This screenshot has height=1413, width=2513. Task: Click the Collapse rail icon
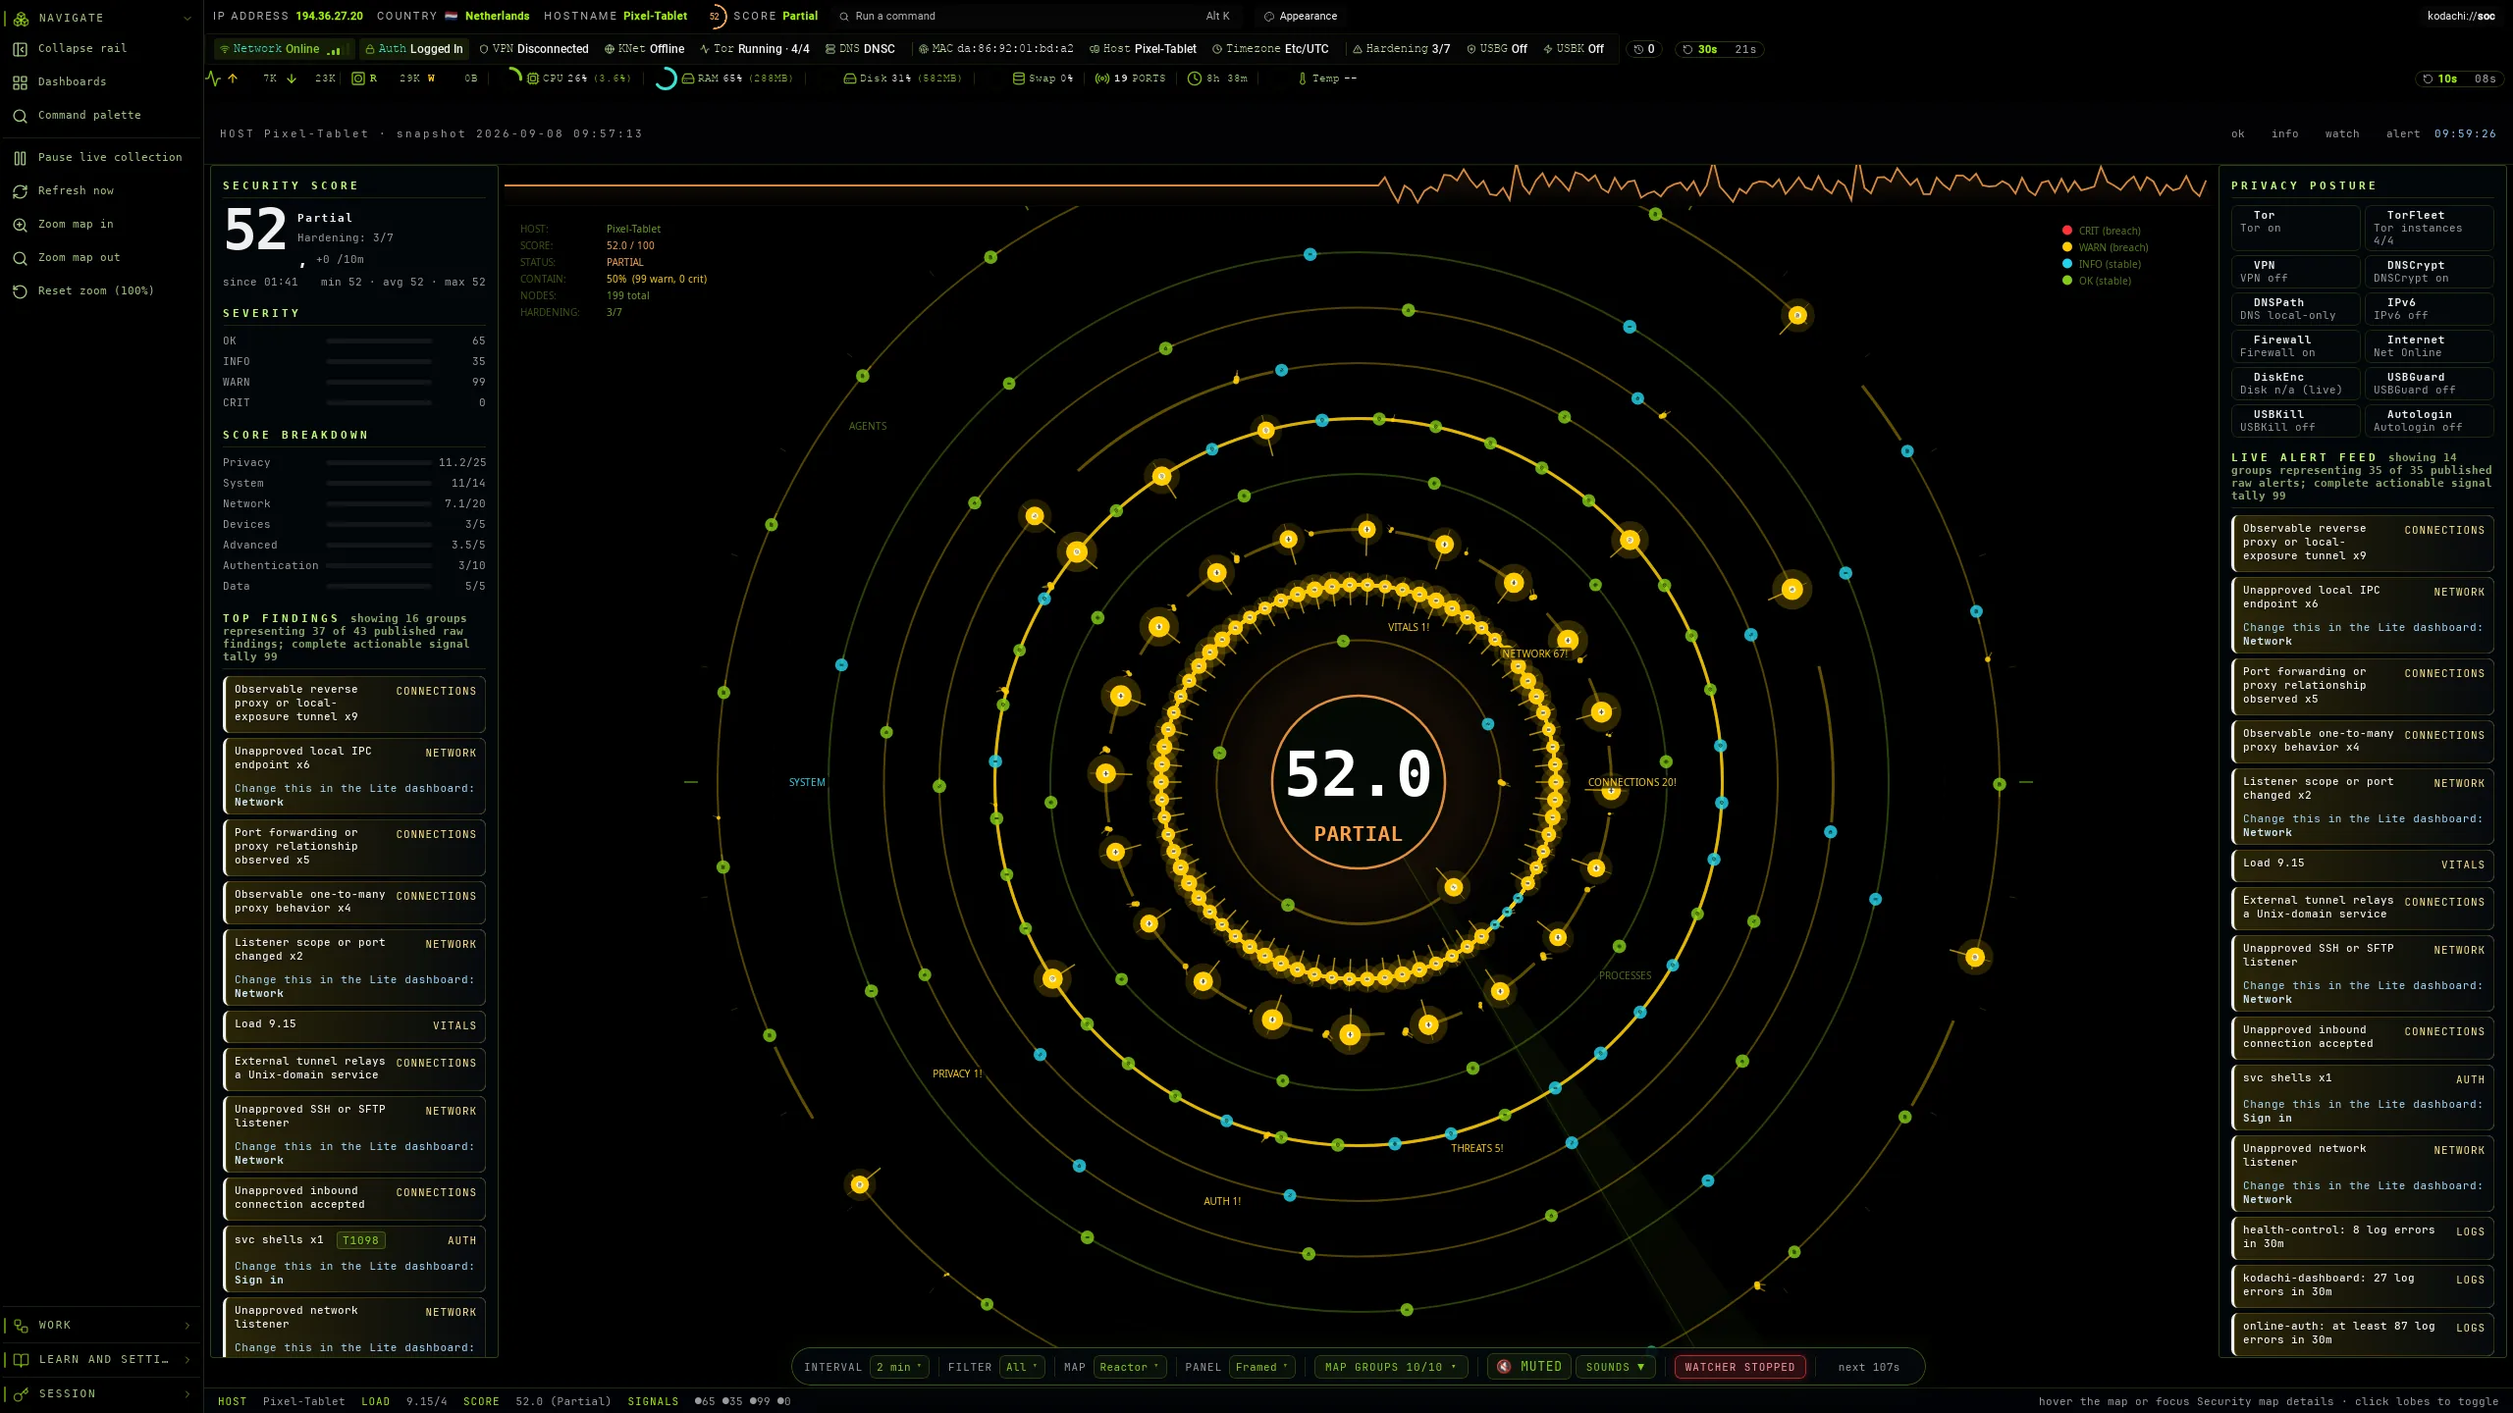point(20,49)
